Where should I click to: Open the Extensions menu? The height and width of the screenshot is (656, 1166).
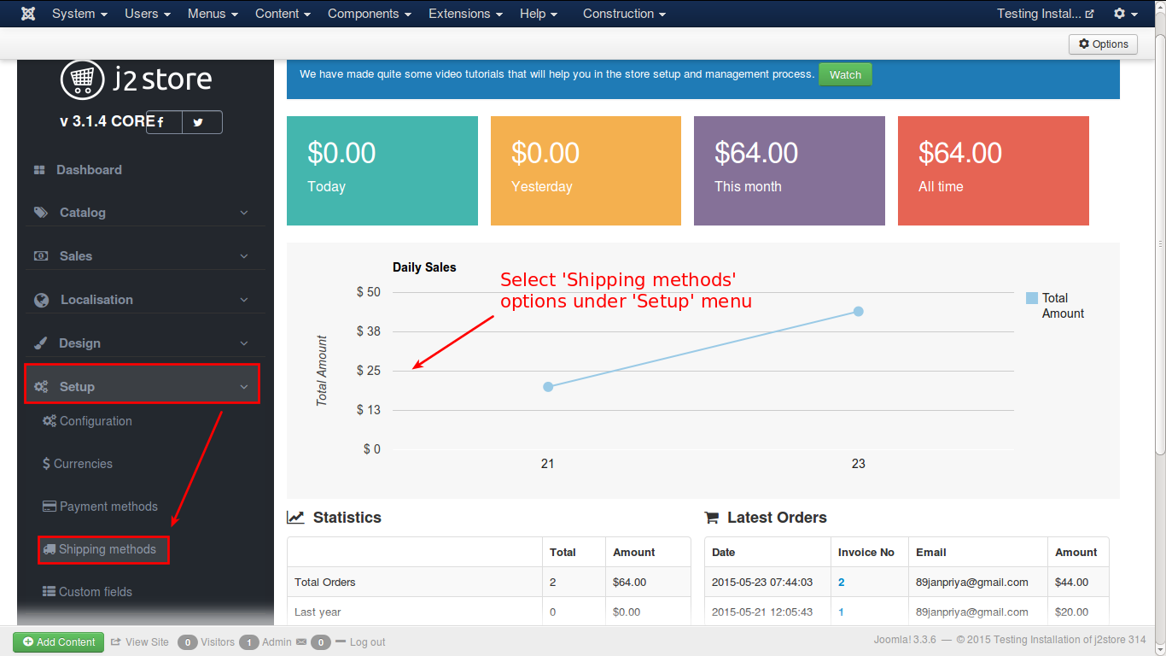(464, 14)
